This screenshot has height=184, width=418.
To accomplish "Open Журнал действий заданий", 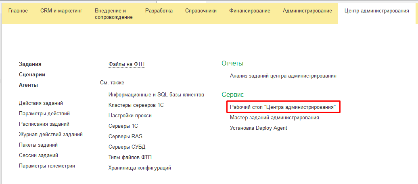I will click(x=51, y=135).
